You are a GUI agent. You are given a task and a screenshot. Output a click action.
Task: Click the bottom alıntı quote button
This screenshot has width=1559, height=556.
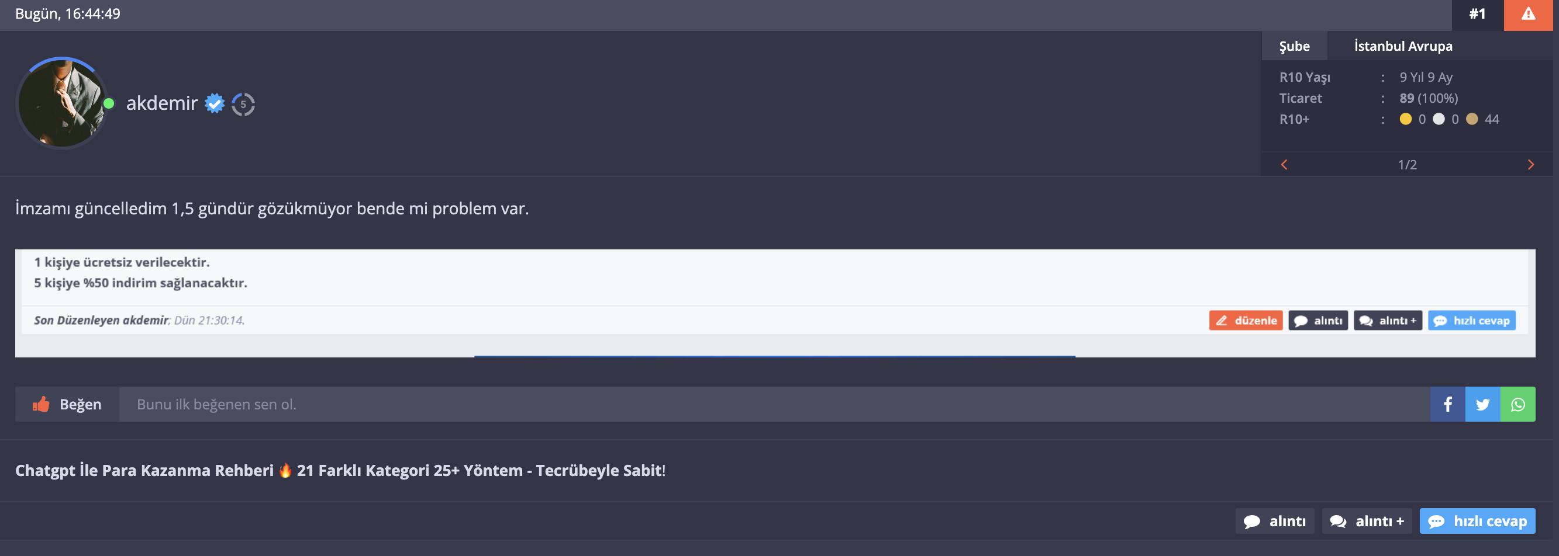1275,521
